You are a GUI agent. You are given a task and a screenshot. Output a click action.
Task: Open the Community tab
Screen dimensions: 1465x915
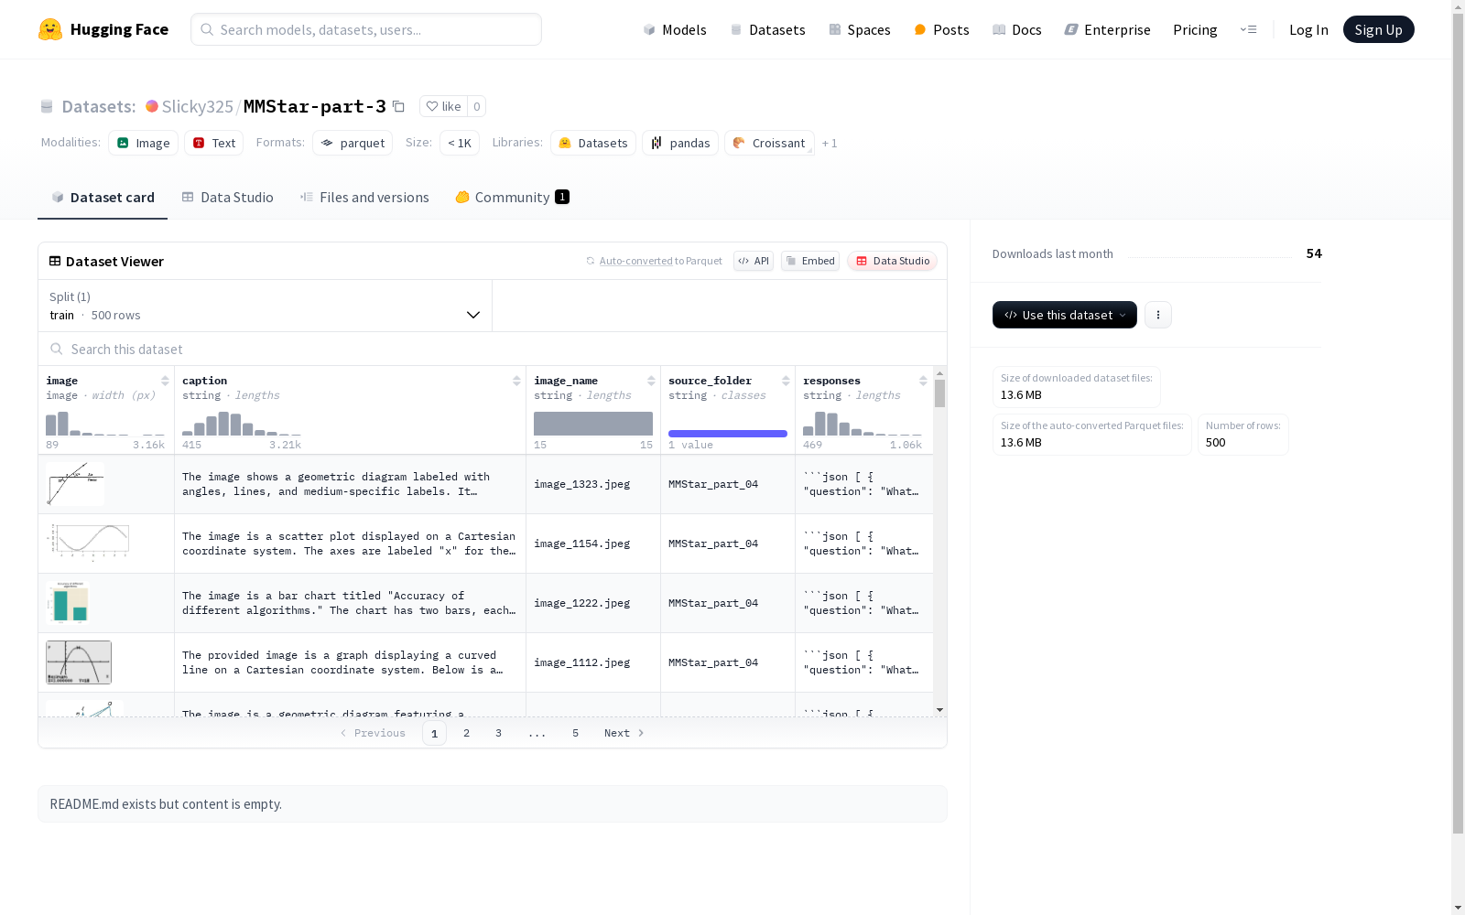tap(513, 198)
